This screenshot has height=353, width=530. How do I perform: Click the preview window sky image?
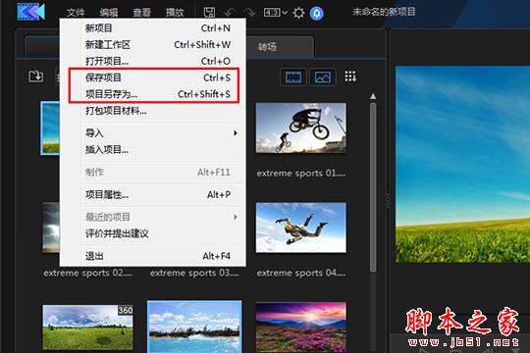coord(462,164)
